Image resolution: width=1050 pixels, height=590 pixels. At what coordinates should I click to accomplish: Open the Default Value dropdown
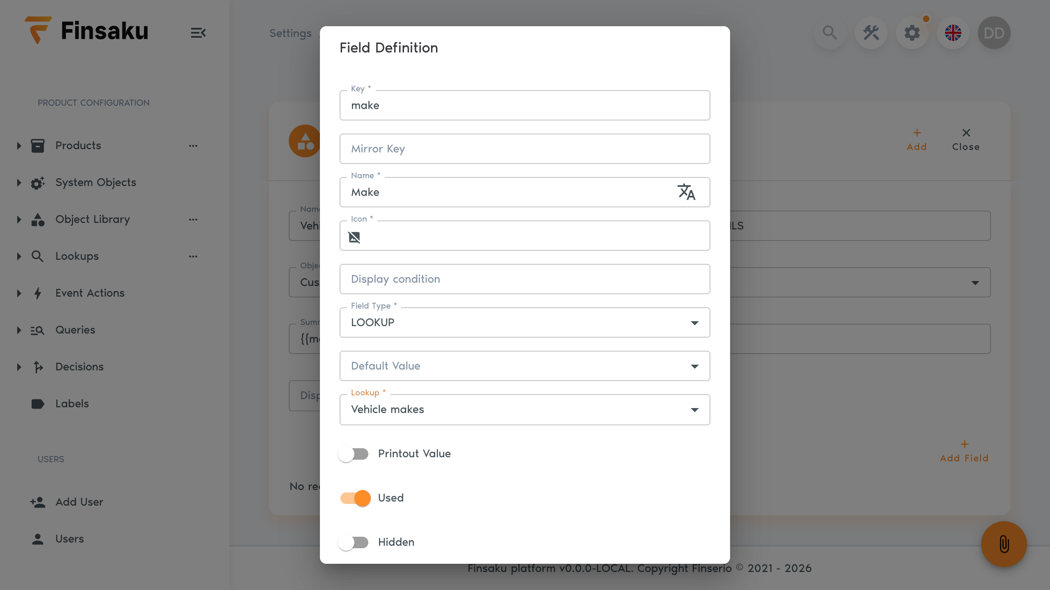pyautogui.click(x=525, y=366)
